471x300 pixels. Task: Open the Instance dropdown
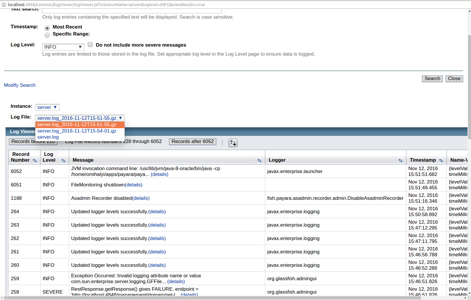(47, 107)
